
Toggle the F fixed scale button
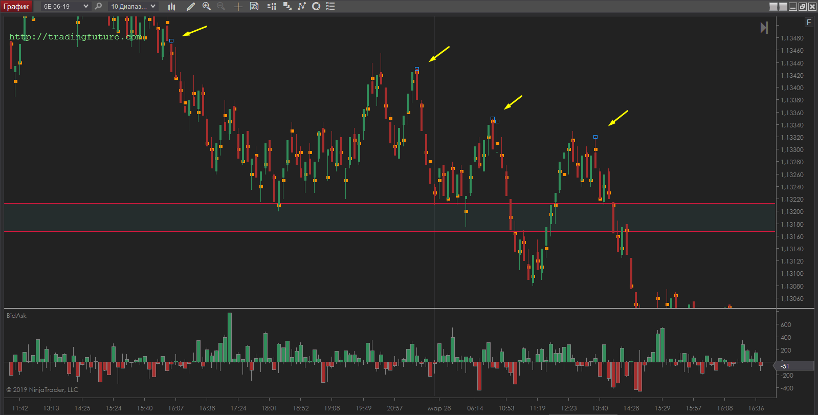(x=809, y=22)
